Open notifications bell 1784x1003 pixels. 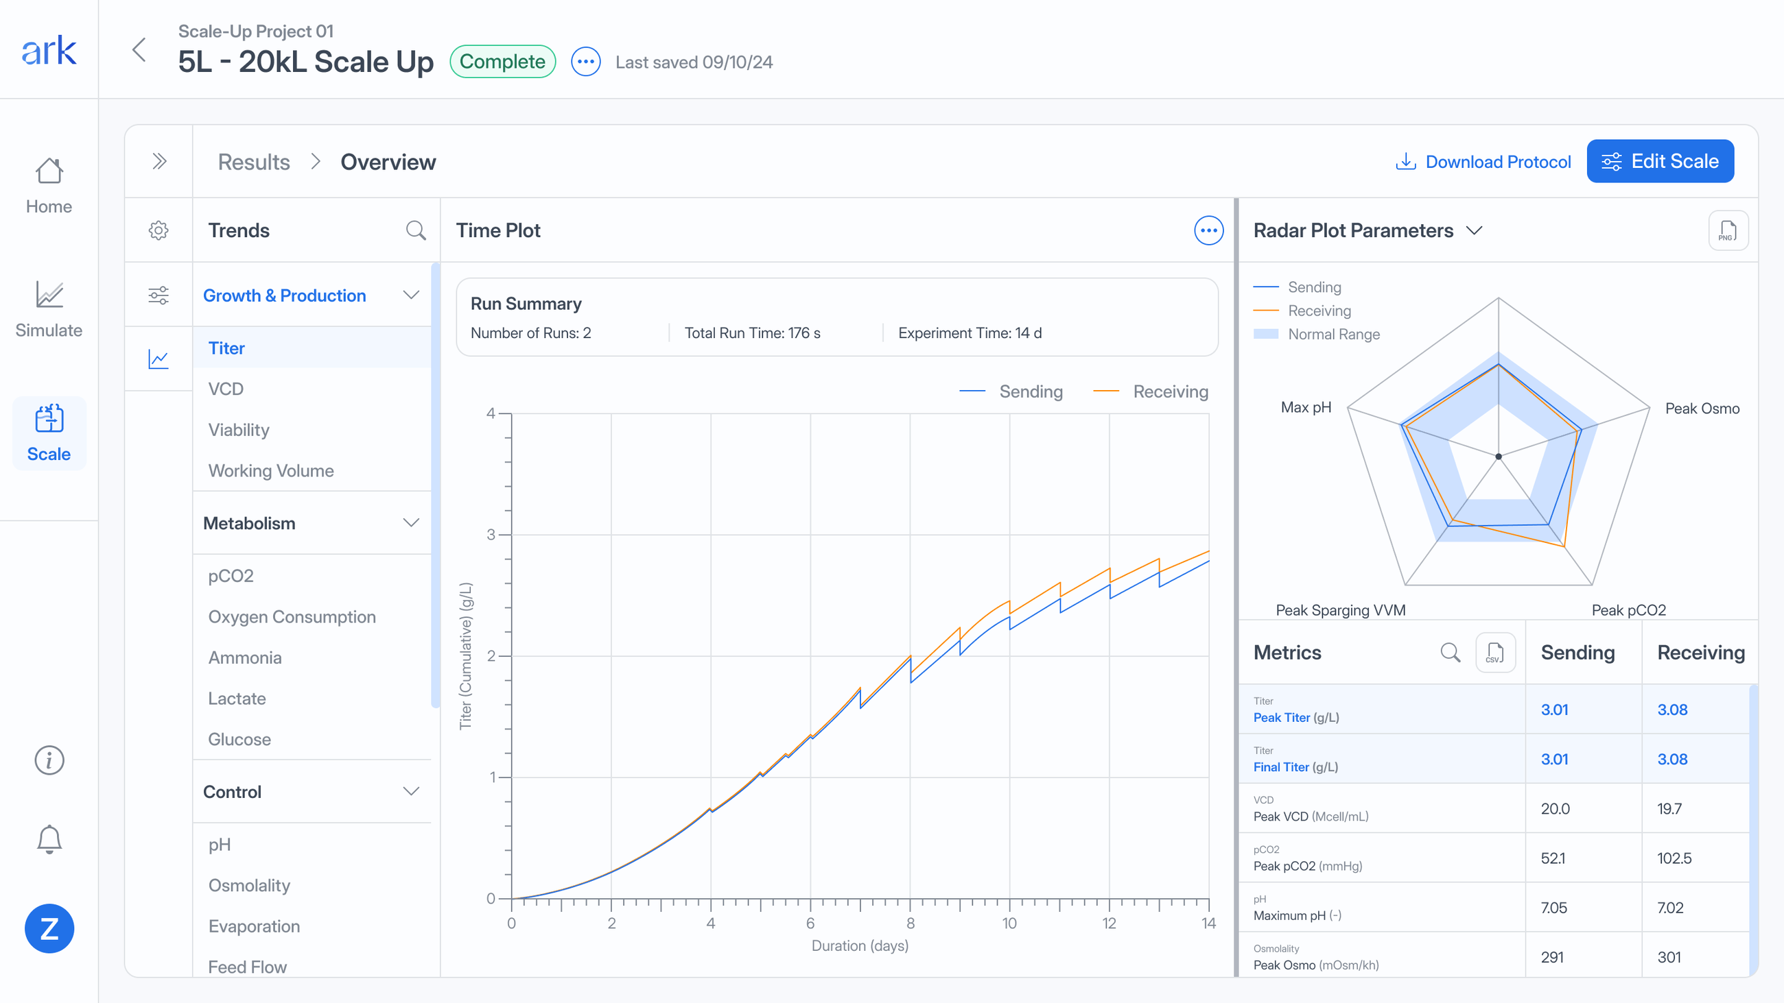[49, 840]
